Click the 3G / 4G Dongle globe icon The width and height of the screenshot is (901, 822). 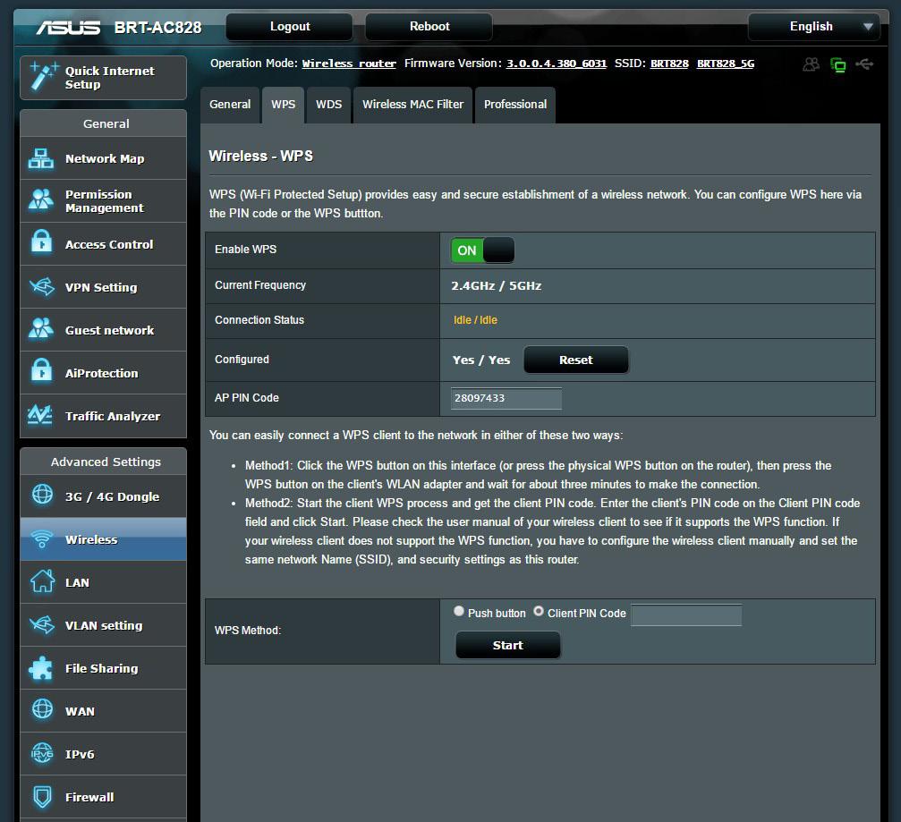pos(42,496)
